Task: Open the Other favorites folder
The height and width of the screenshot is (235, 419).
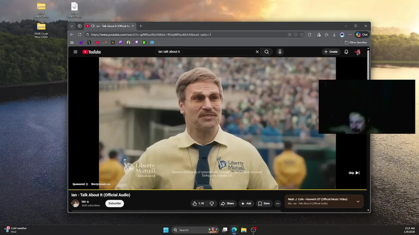Action: [356, 42]
